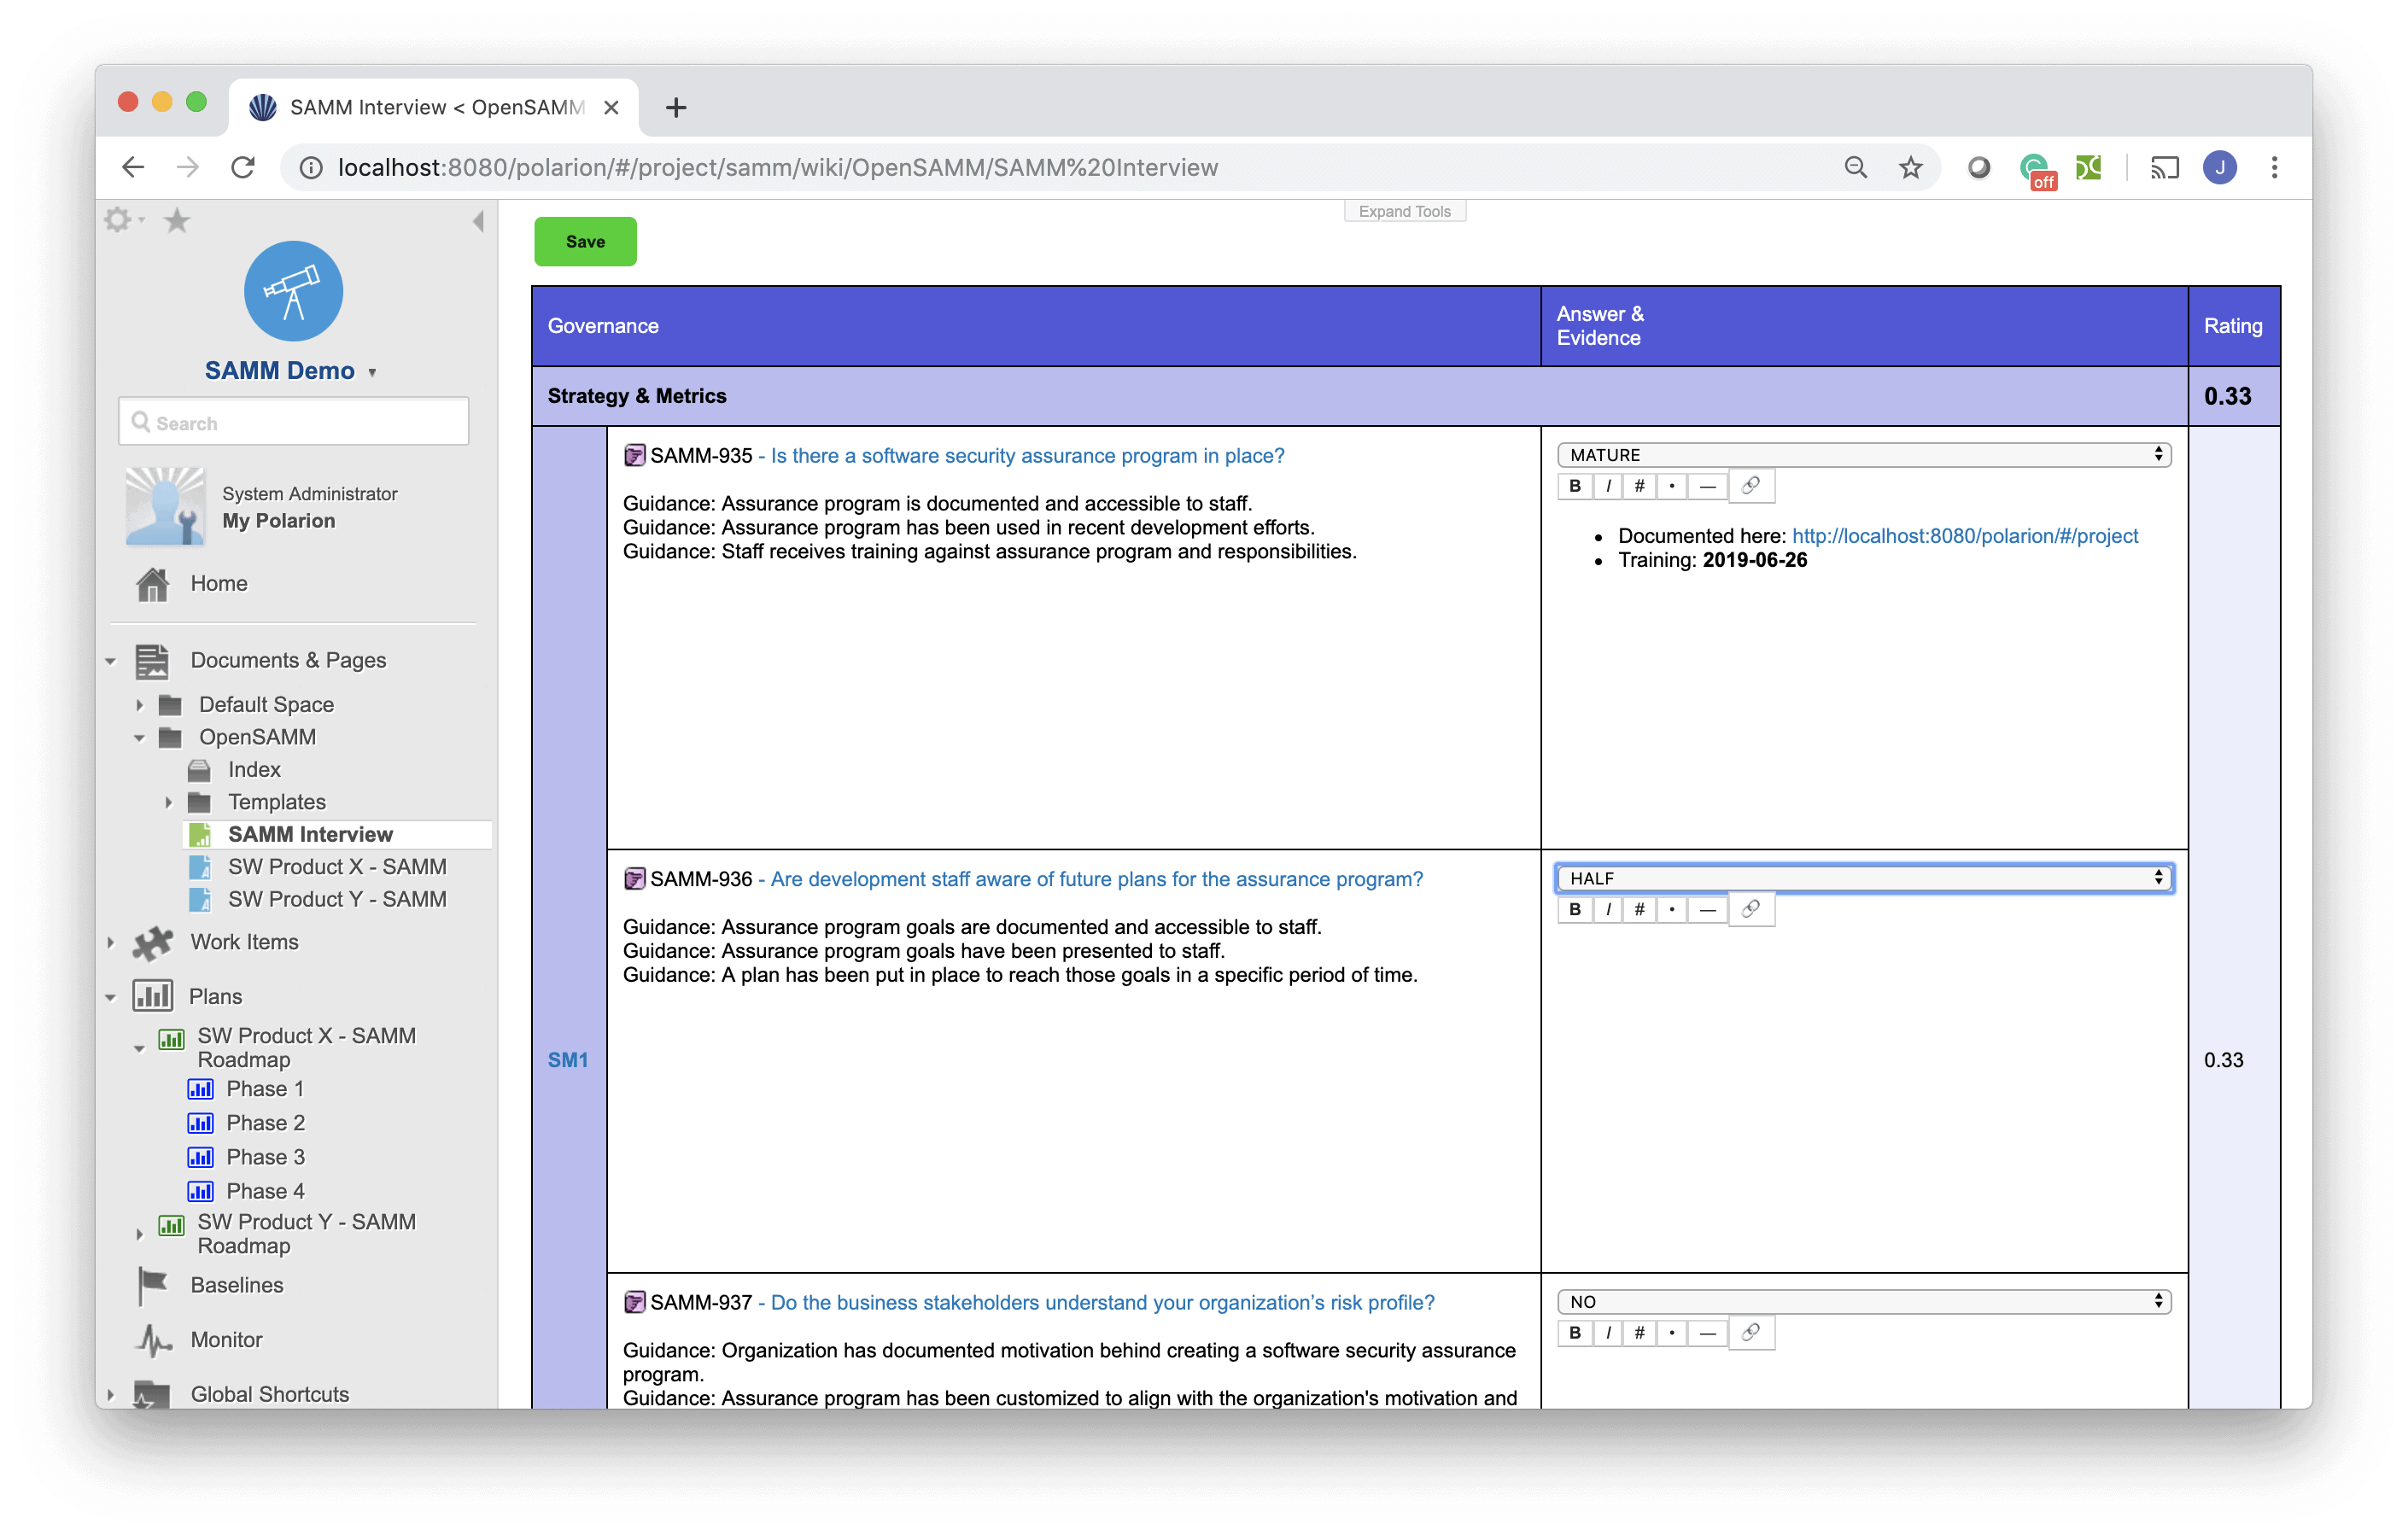
Task: Open the MATURE answer dropdown for SAMM-935
Action: [x=1864, y=455]
